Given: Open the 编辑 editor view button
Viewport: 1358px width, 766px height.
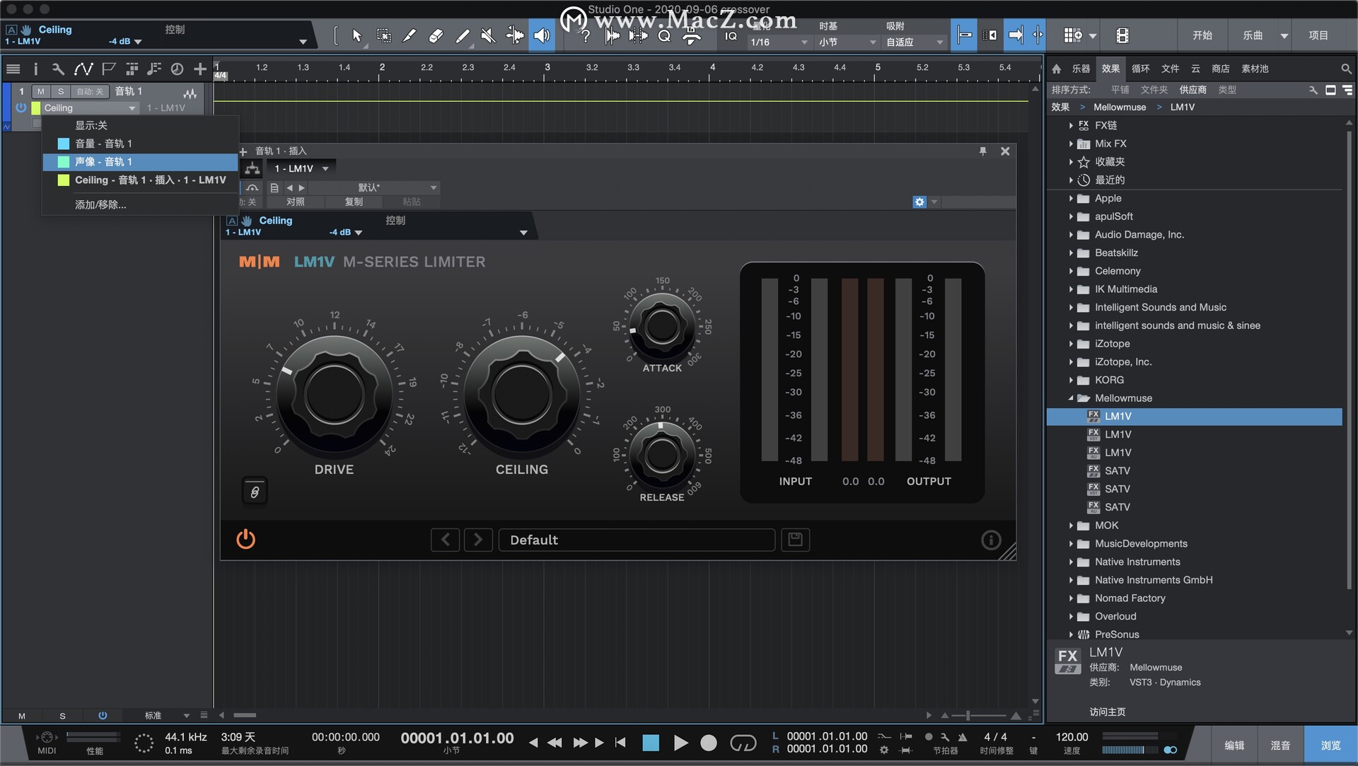Looking at the screenshot, I should 1234,745.
